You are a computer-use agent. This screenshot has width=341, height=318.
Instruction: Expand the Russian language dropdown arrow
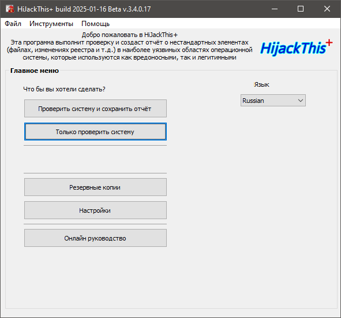[x=301, y=101]
